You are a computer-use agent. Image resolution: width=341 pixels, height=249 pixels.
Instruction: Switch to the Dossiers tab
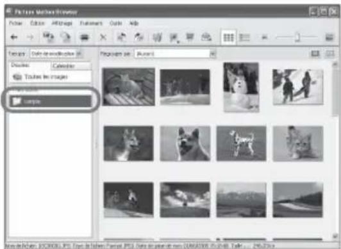[30, 65]
